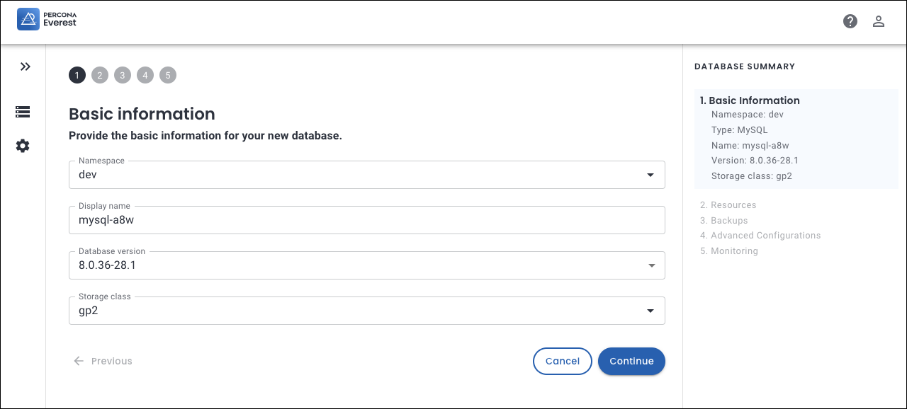Go to step 2 circle
The height and width of the screenshot is (409, 907).
click(x=100, y=75)
